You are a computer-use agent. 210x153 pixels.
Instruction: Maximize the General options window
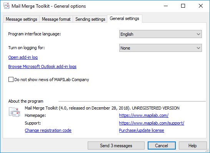[x=183, y=6]
